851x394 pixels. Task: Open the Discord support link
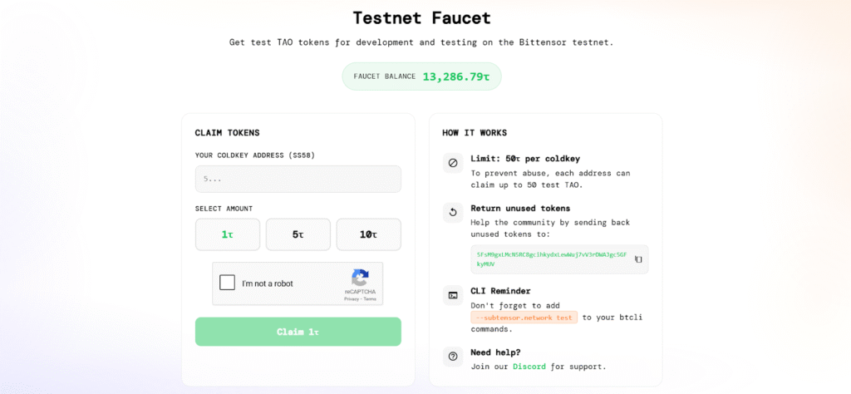tap(529, 367)
